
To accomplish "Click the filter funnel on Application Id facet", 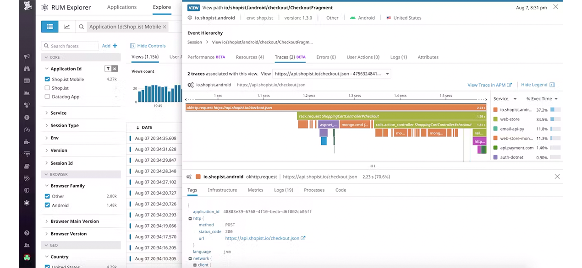I will (x=108, y=69).
